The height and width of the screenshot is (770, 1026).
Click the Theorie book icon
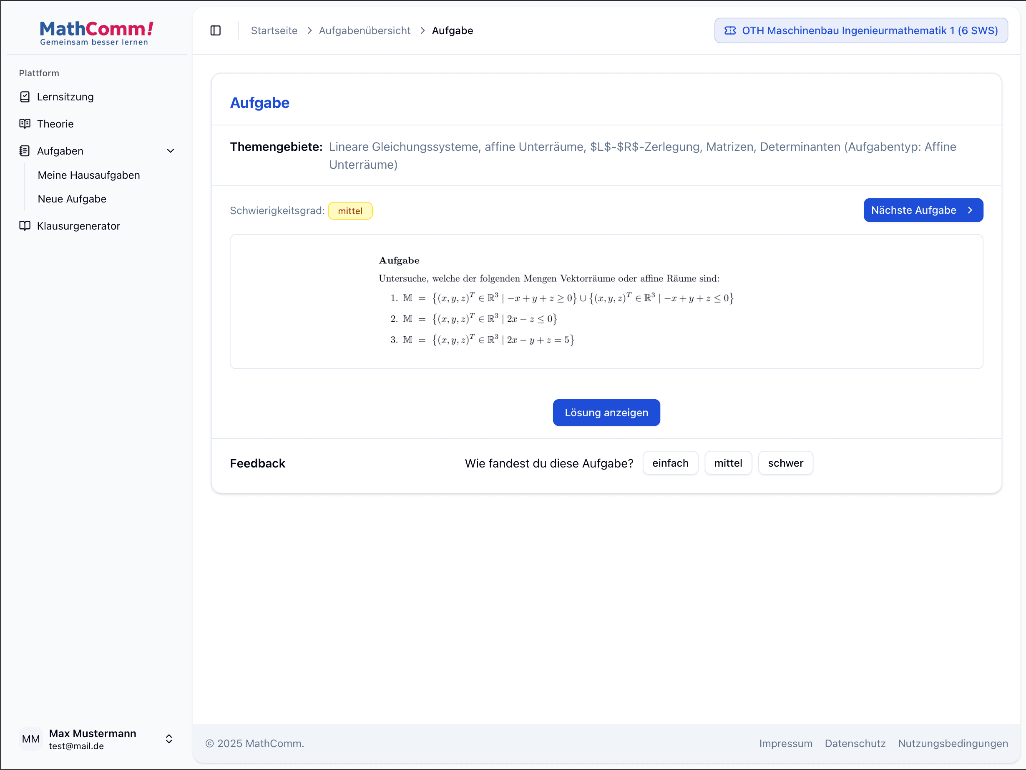coord(25,124)
